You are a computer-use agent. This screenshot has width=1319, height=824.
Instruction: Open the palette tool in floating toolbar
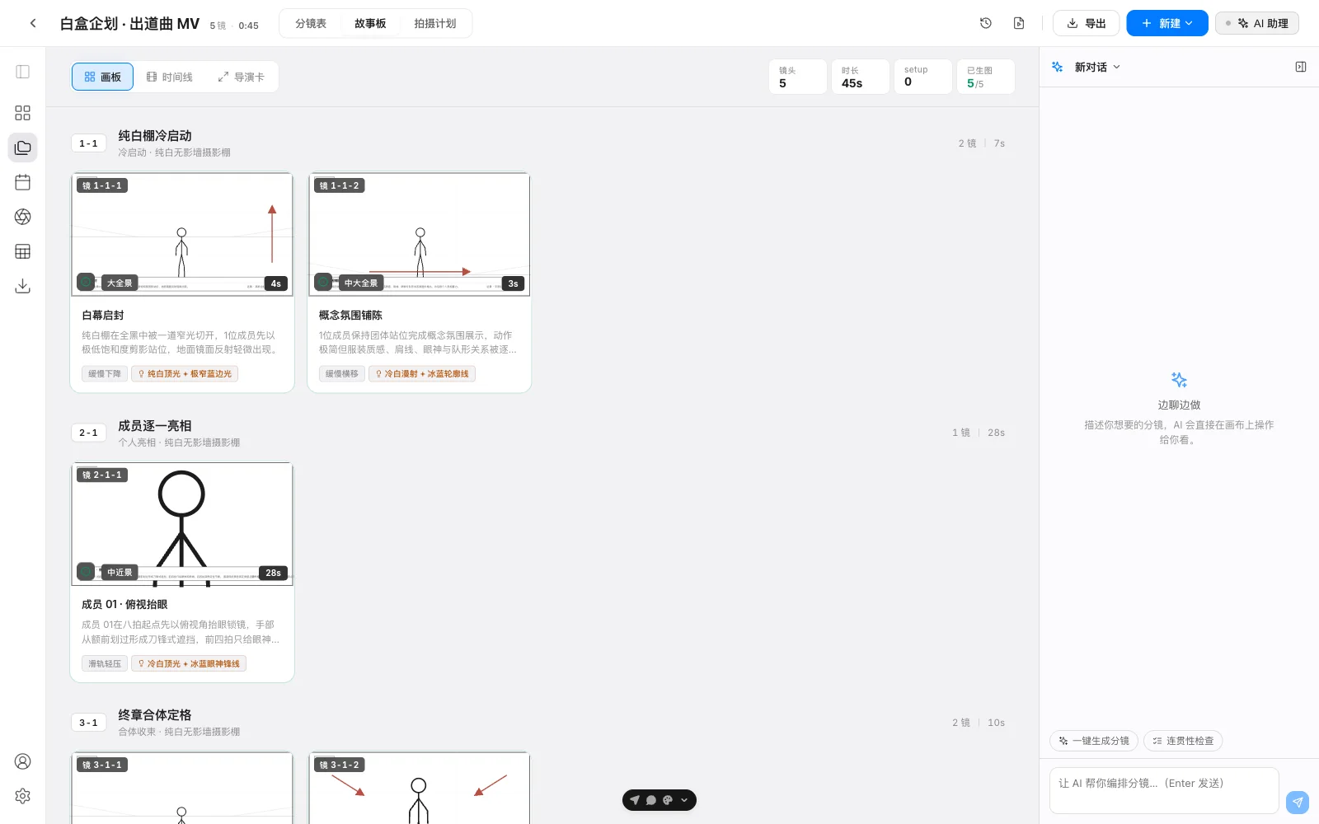(x=668, y=800)
